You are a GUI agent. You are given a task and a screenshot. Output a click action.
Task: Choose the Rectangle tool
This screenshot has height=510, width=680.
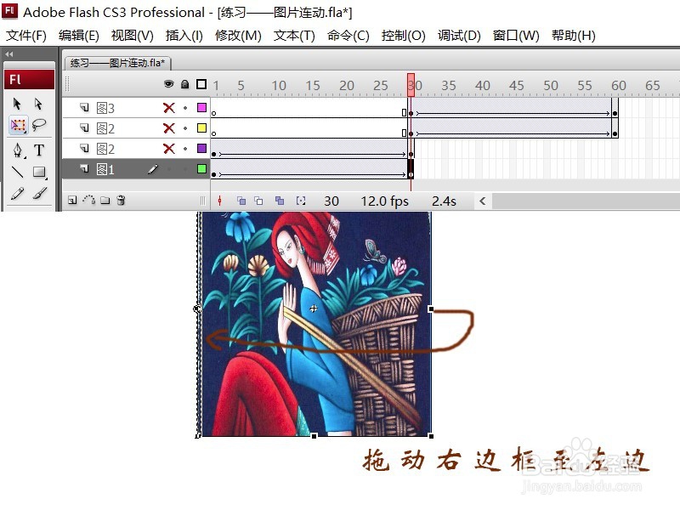[39, 173]
